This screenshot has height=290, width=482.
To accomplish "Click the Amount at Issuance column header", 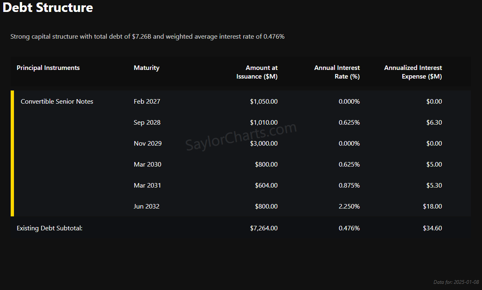I will pyautogui.click(x=257, y=72).
